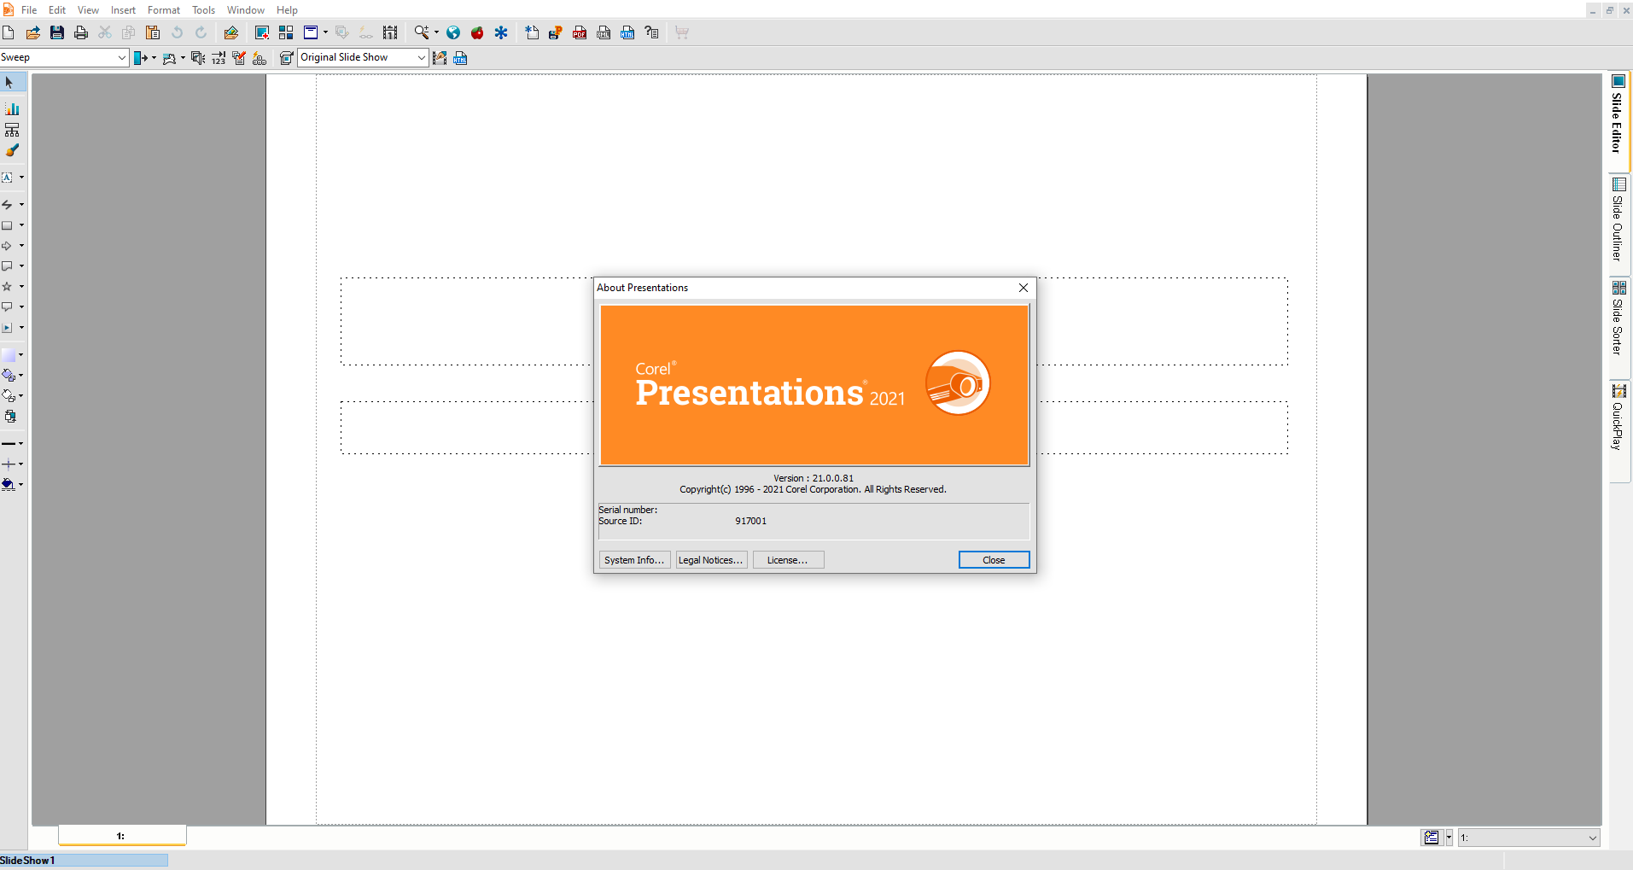Add a new slide with the plus icon
This screenshot has width=1633, height=870.
(x=262, y=32)
